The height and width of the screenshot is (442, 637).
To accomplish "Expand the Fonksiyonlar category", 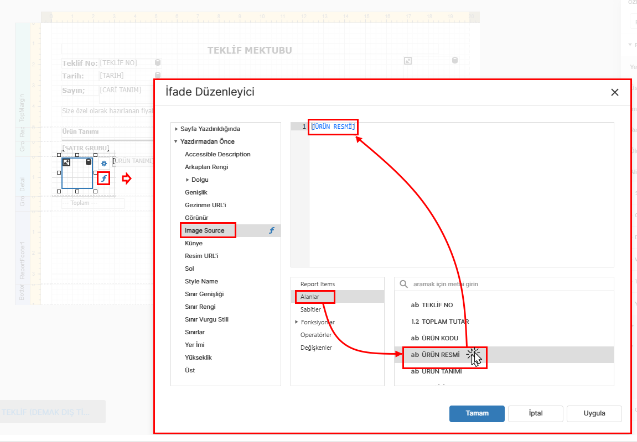I will pyautogui.click(x=297, y=322).
